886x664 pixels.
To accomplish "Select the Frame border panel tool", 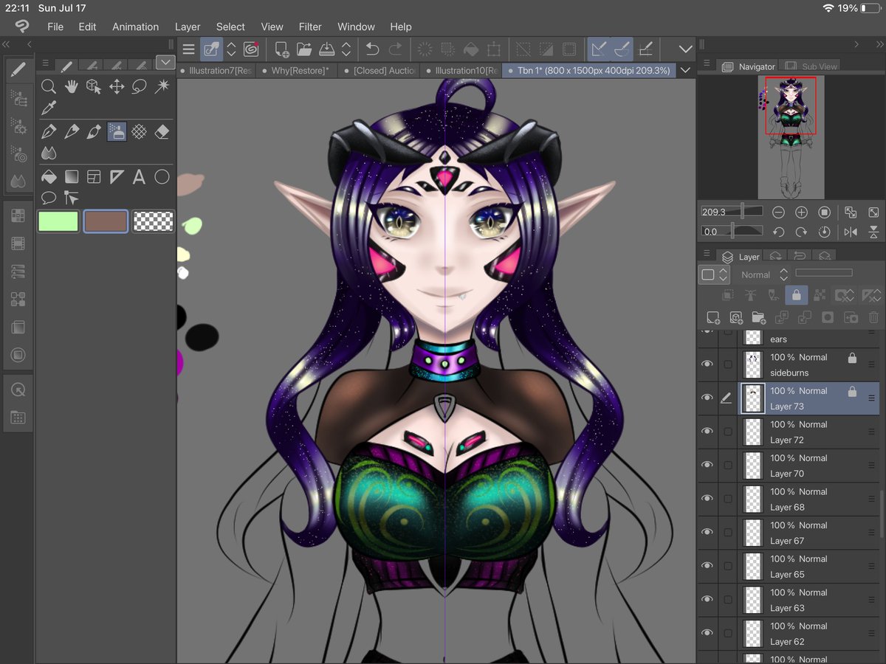I will (94, 177).
